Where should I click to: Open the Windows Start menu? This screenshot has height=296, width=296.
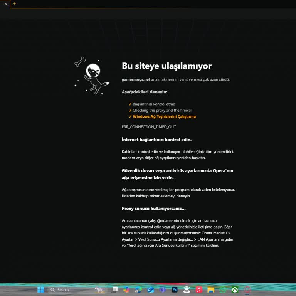40,289
